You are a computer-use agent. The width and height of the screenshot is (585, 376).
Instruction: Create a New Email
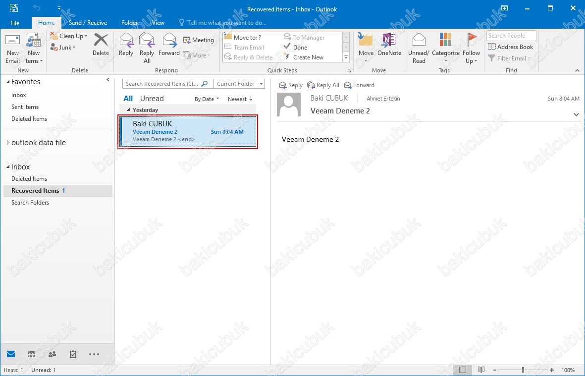coord(13,49)
